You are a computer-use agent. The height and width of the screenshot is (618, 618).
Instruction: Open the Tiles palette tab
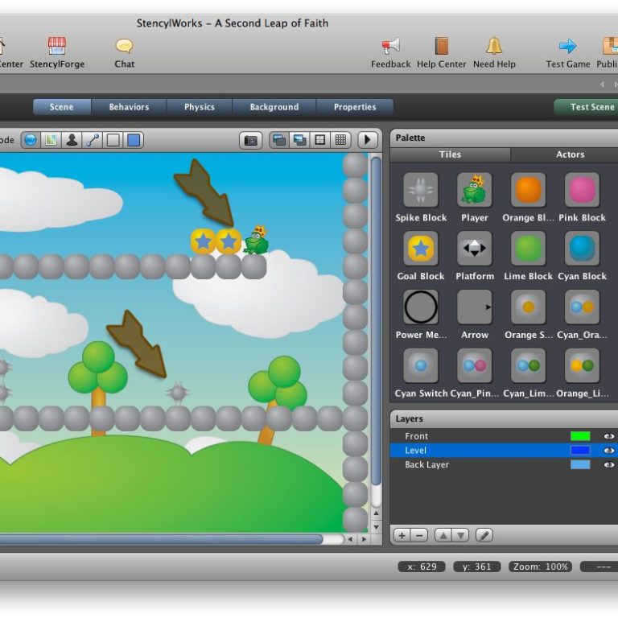(x=450, y=154)
